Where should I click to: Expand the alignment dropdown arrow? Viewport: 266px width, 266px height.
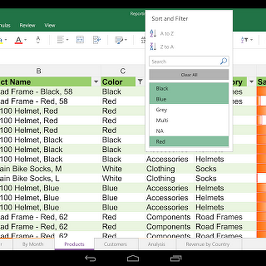(67, 40)
